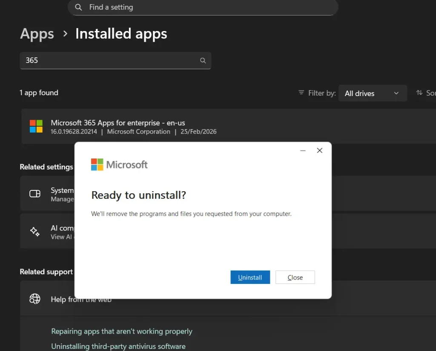Click the breadcrumb chevron after Apps
The image size is (436, 351).
[x=65, y=34]
